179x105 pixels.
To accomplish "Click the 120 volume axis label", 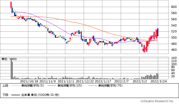I will pyautogui.click(x=174, y=61).
